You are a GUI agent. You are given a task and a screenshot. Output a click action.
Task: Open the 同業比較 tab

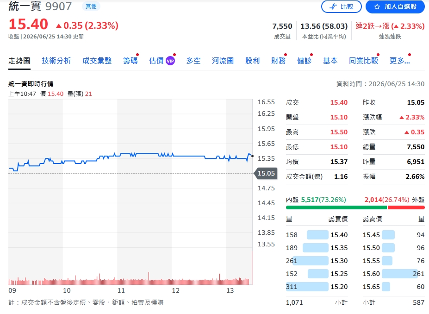coord(364,61)
